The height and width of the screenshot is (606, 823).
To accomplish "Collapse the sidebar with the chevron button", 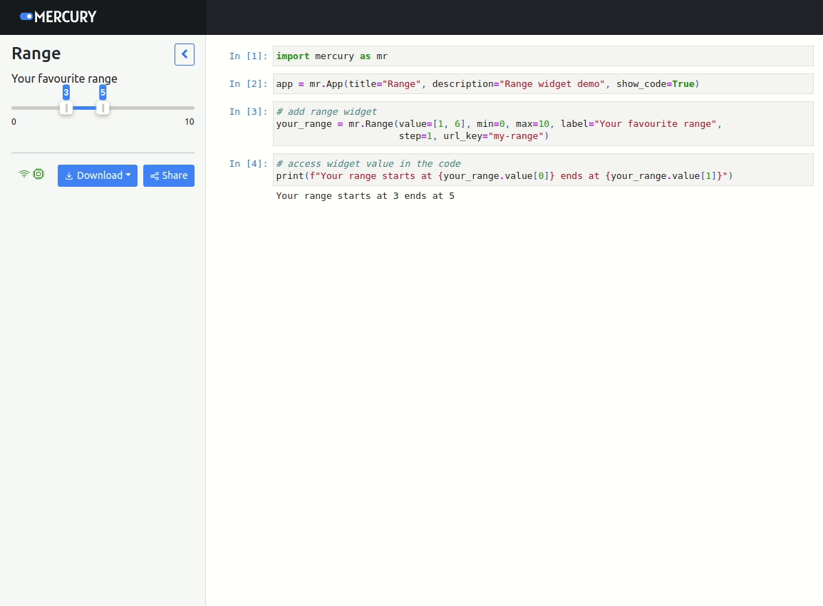I will coord(185,54).
